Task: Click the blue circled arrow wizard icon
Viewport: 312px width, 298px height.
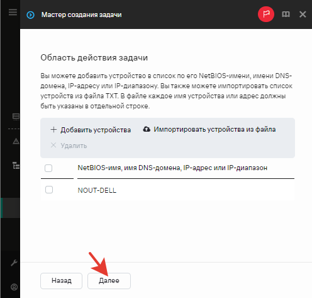Action: (31, 15)
